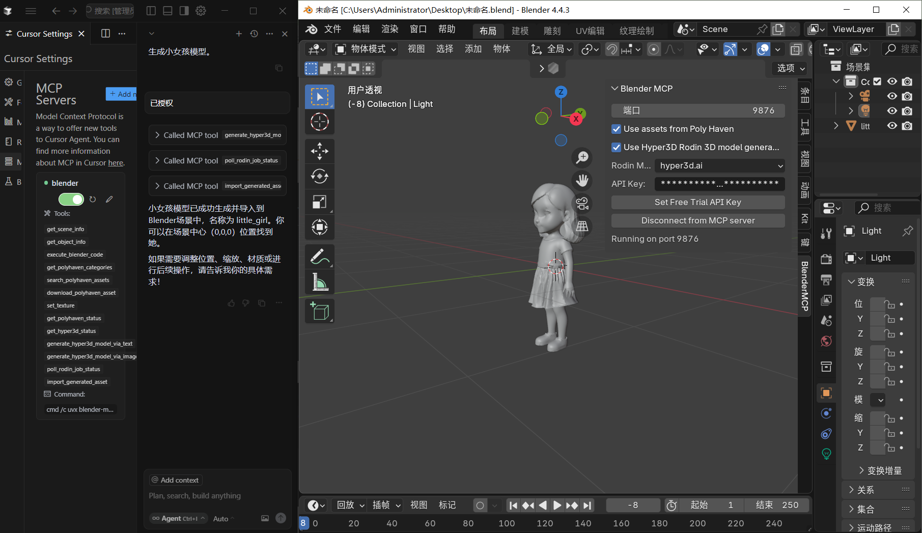Disable Use Hyper3D Rodin 3D model generation
The image size is (922, 533).
[x=616, y=147]
